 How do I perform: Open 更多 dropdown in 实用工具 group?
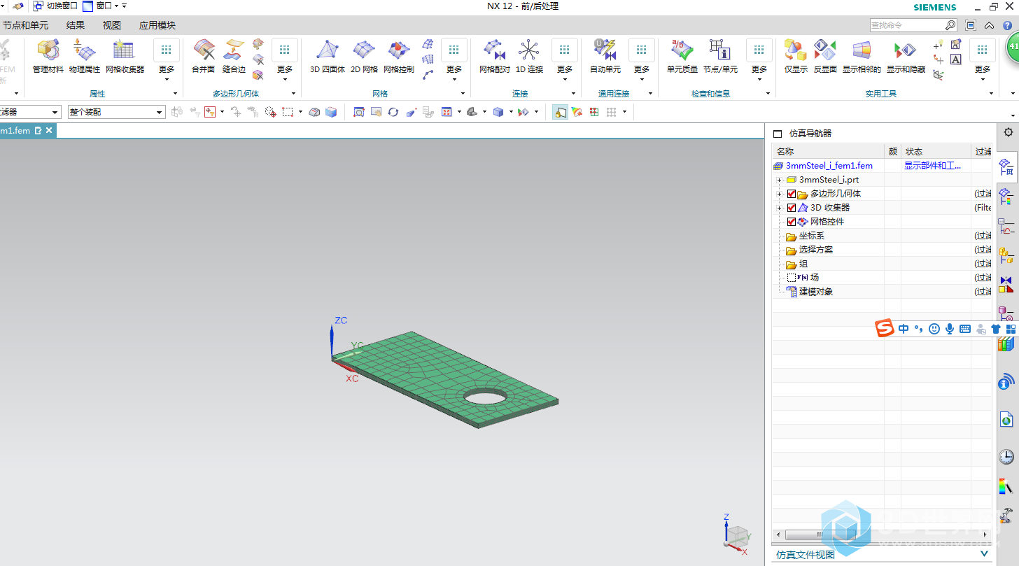point(983,60)
